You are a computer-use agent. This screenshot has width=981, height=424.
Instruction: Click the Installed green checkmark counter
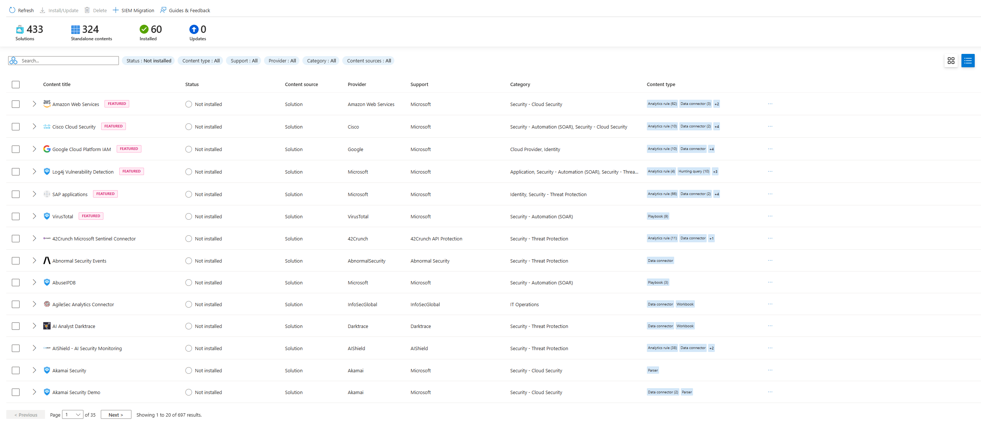(x=144, y=29)
